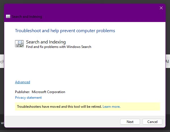170x132 pixels.
Task: Click the gray footer area left of Next
Action: coord(62,122)
